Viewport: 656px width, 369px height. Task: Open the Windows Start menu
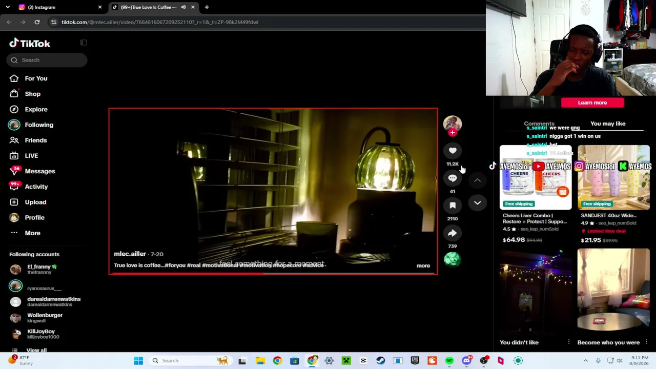(138, 361)
